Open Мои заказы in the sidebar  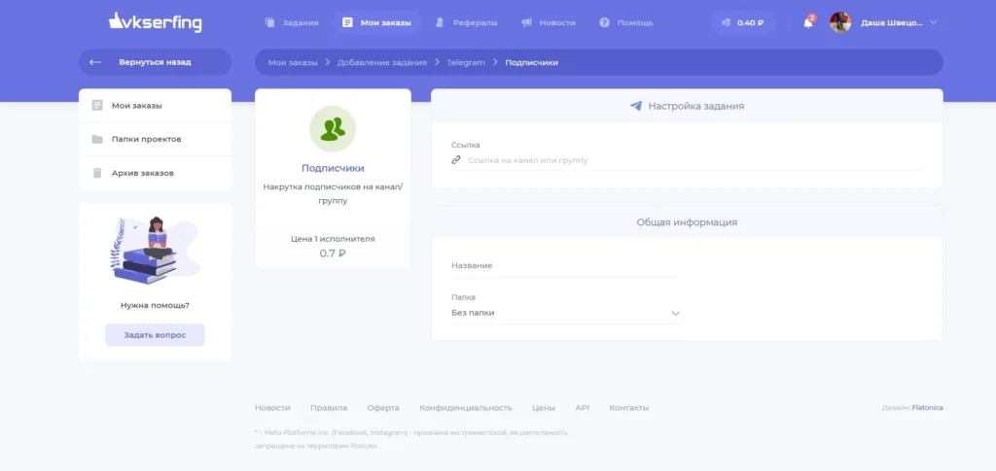[x=155, y=105]
